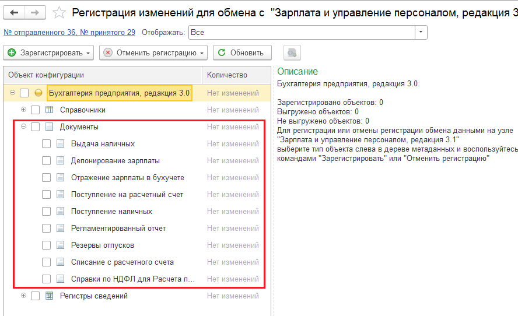518x316 pixels.
Task: Click the document icon of Отражение зарплаты в бухучете
Action: point(60,177)
